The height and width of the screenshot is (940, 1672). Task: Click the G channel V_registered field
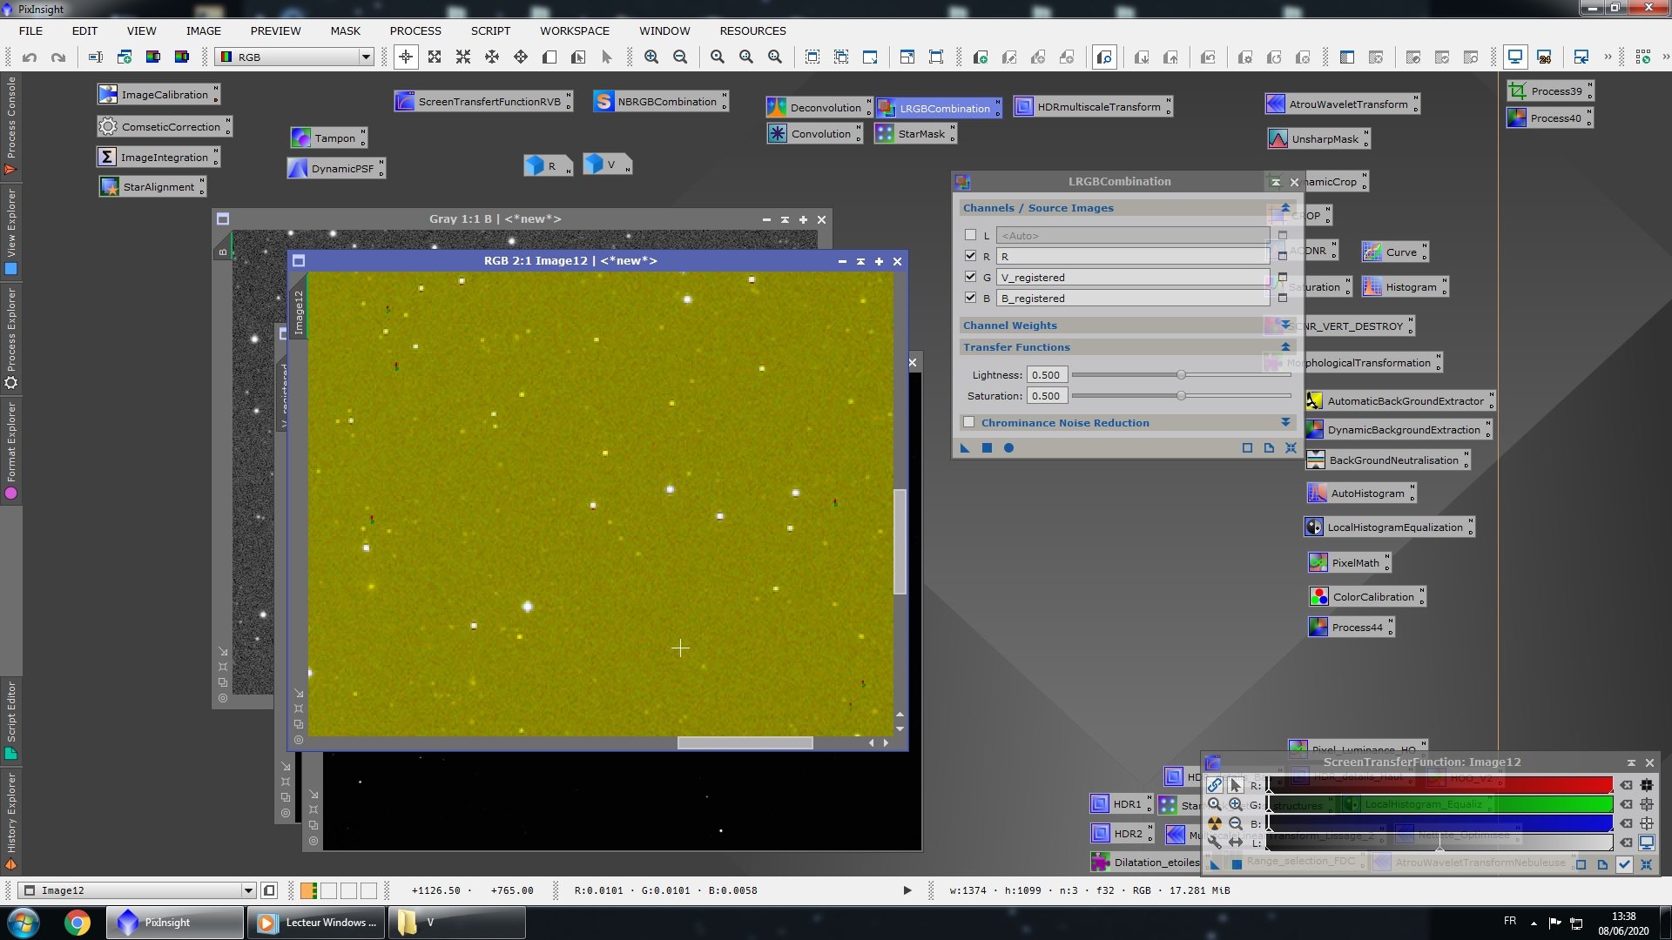pos(1132,278)
